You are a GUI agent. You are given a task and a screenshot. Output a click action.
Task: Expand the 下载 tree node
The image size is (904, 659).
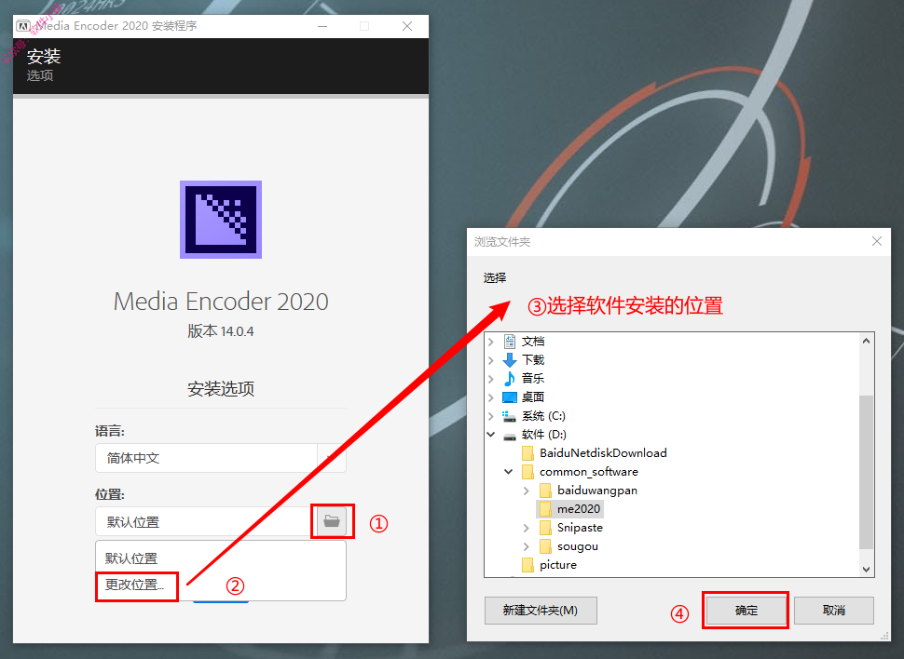pyautogui.click(x=490, y=360)
